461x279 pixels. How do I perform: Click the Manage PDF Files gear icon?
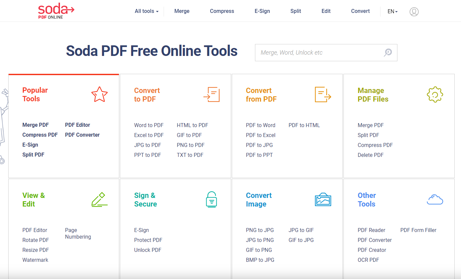435,94
